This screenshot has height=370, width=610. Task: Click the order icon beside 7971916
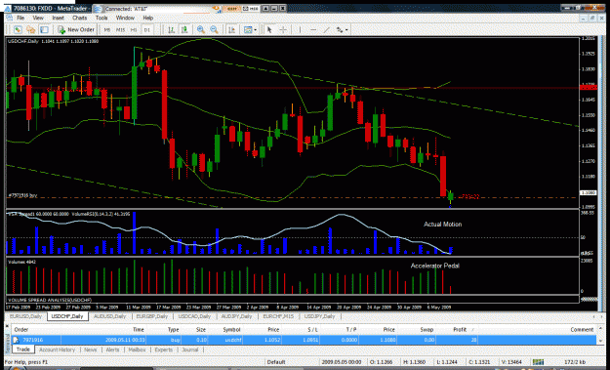pyautogui.click(x=16, y=340)
